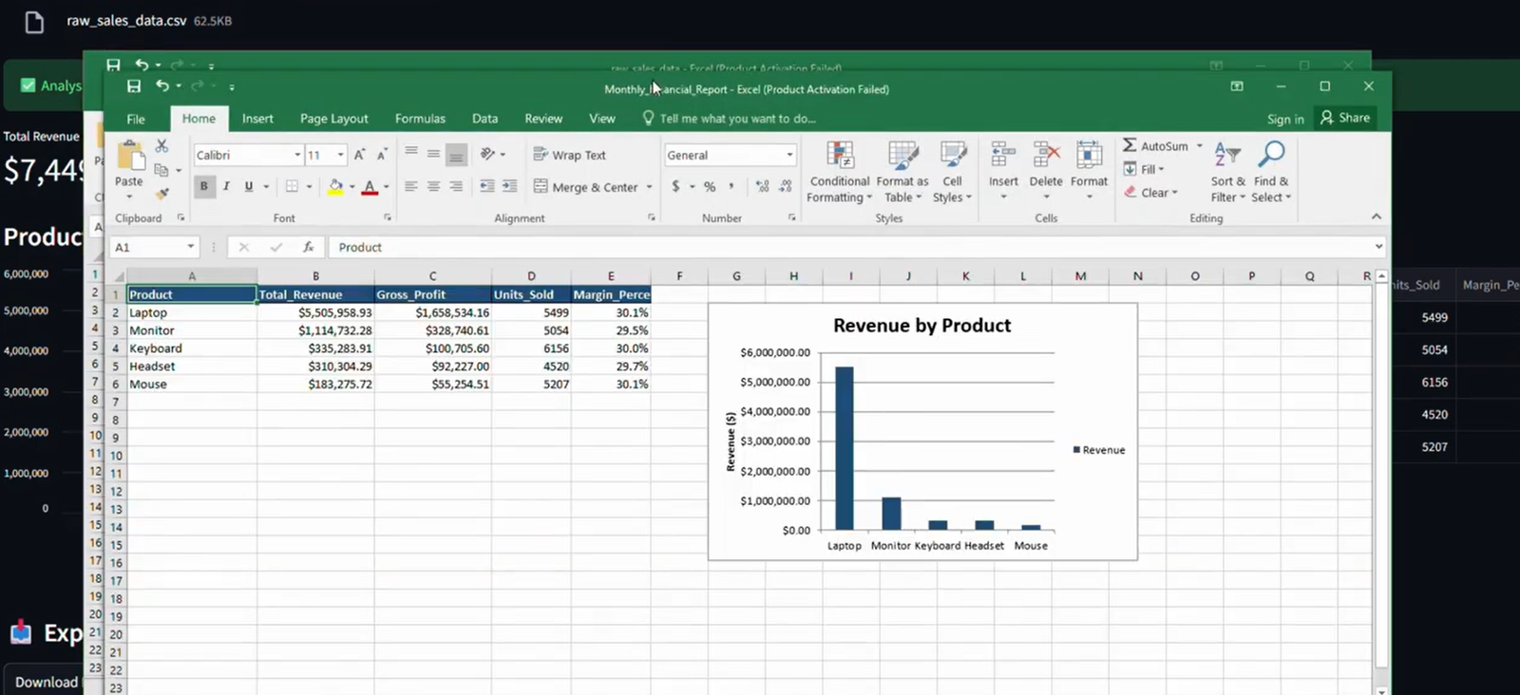Screen dimensions: 1520x695
Task: Click the Download button in background app
Action: coord(46,682)
